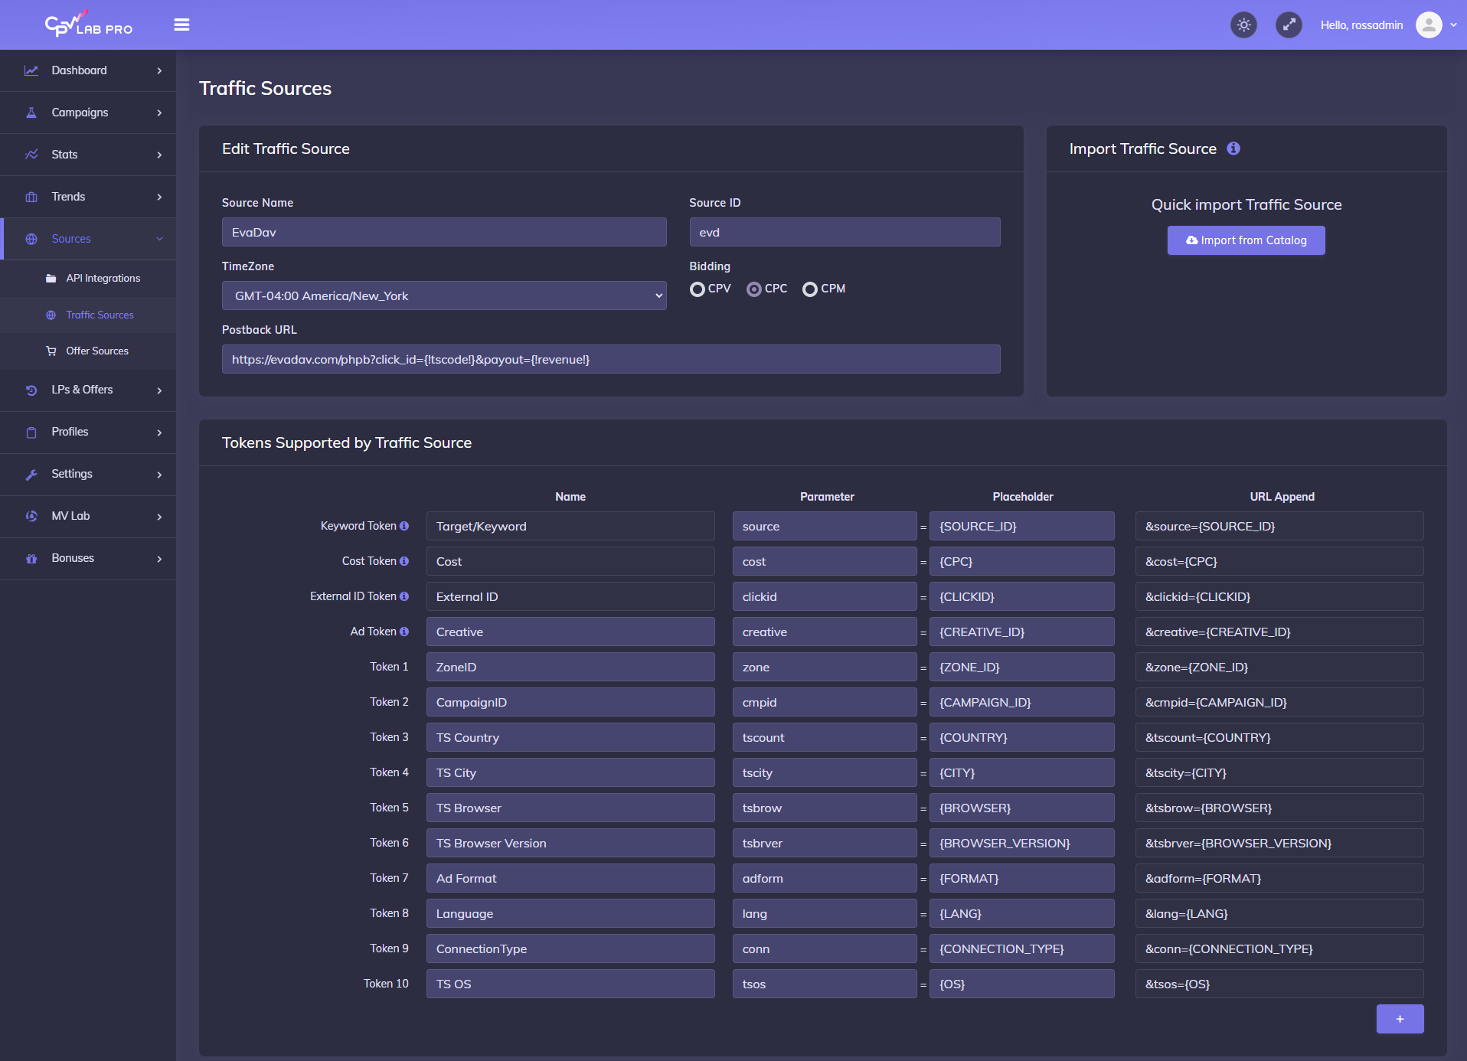Open the TimeZone dropdown
Image resolution: width=1467 pixels, height=1061 pixels.
coord(444,295)
